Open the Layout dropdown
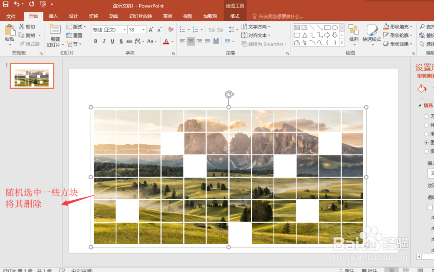Viewport: 434px width, 272px height. (76, 26)
